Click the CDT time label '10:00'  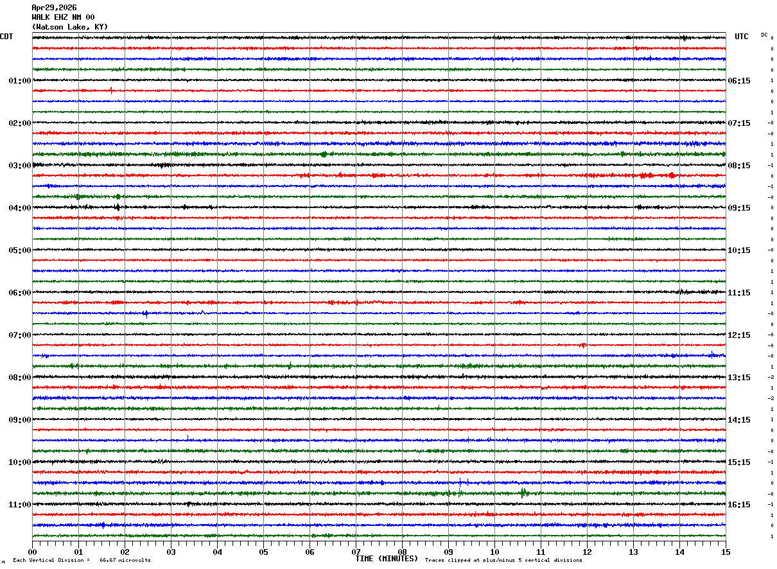(x=20, y=462)
